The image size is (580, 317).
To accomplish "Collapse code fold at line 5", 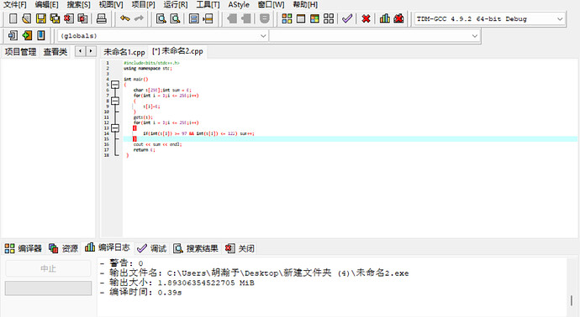I will [x=115, y=85].
